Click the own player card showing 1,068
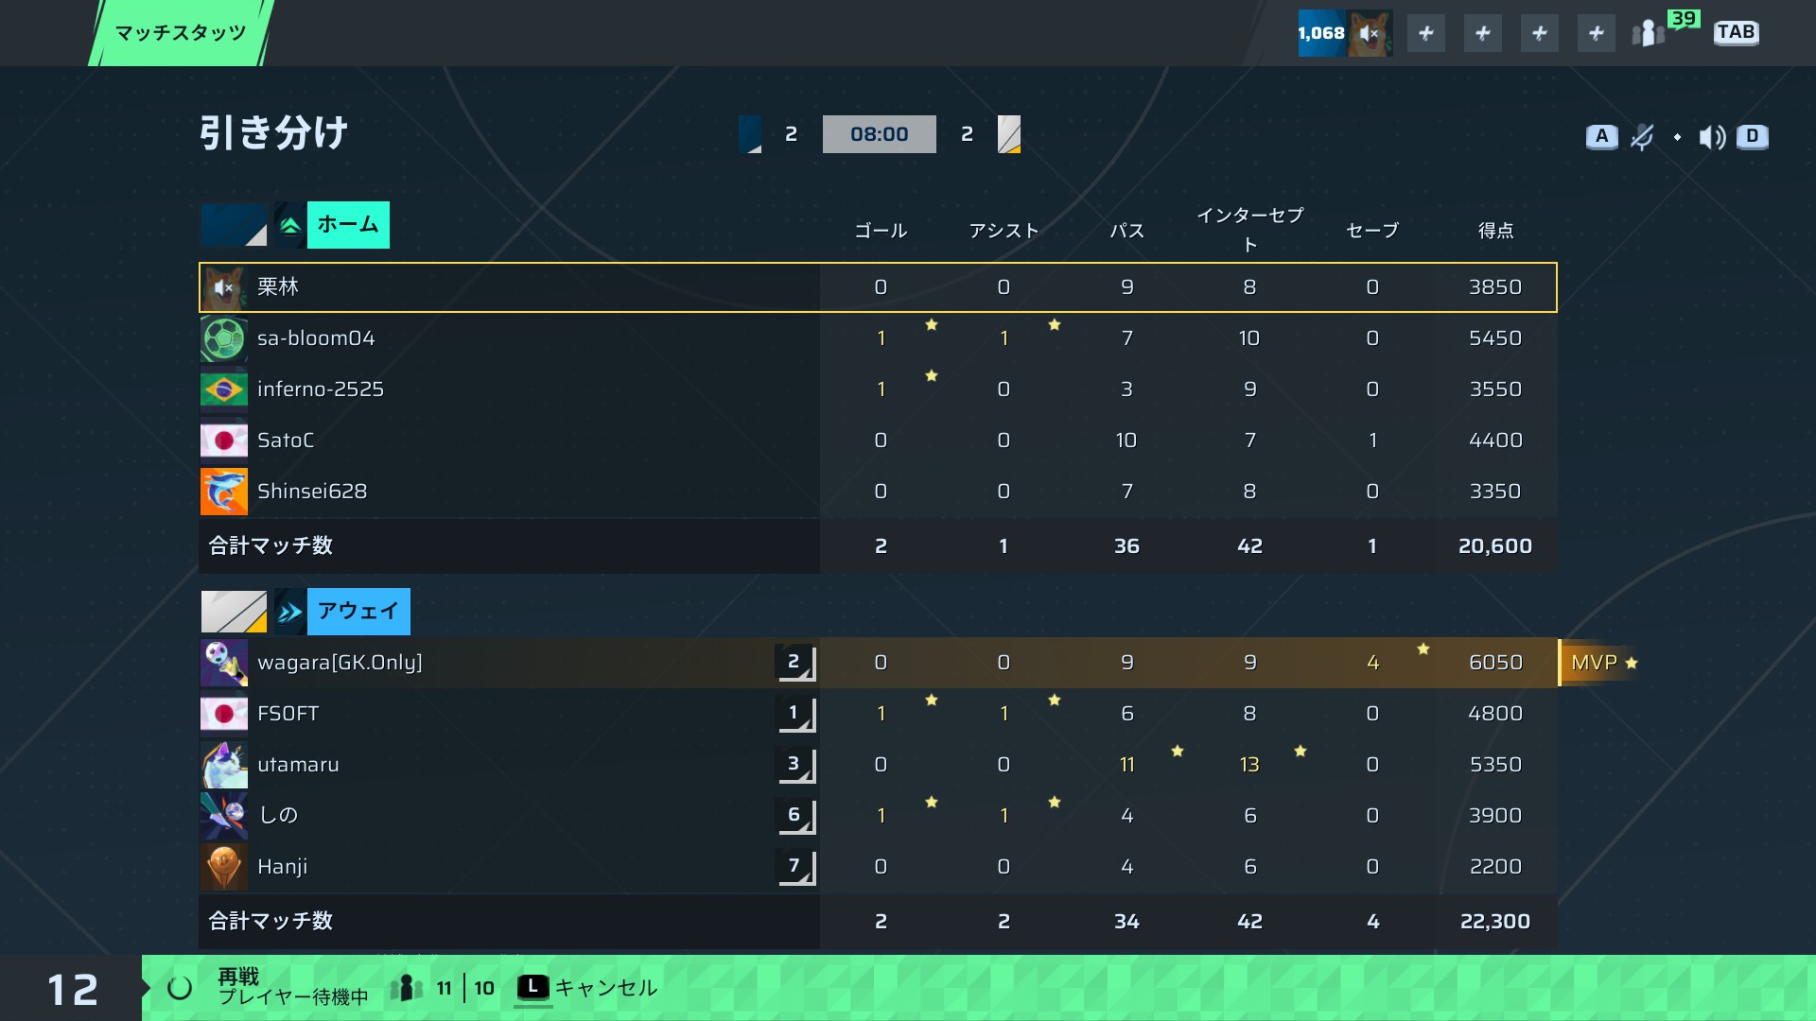Screen dimensions: 1816x1021 [1345, 34]
